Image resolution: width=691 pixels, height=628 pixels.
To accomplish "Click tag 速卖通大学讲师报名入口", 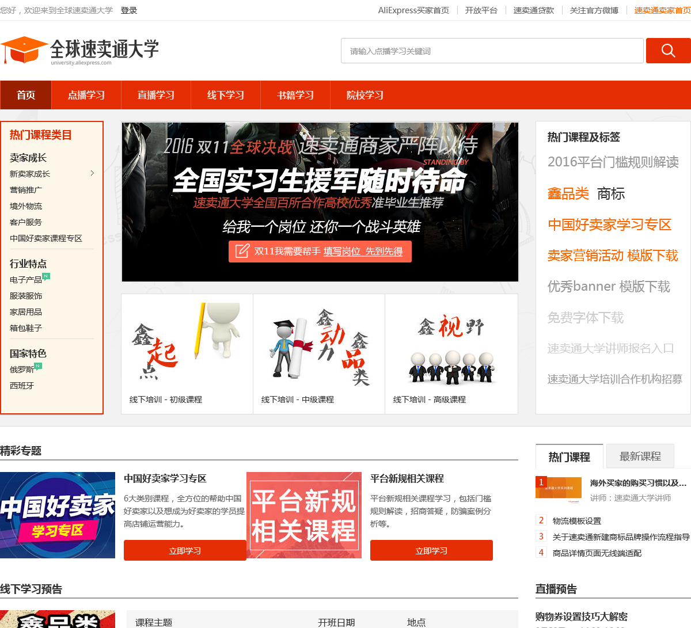I will coord(610,348).
